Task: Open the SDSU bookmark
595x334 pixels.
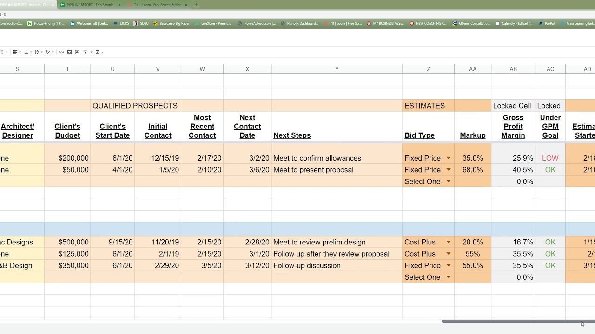Action: 141,23
